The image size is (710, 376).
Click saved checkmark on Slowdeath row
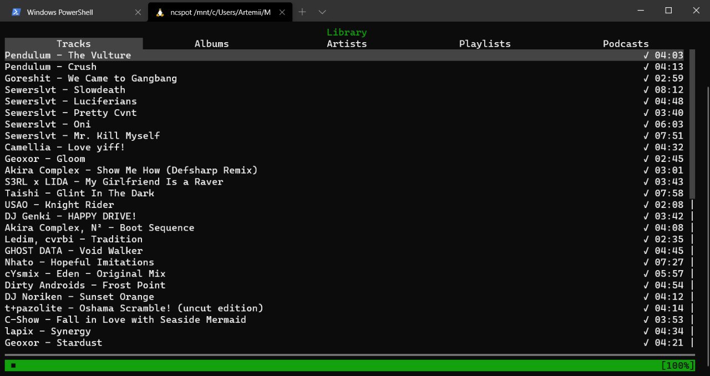[646, 90]
